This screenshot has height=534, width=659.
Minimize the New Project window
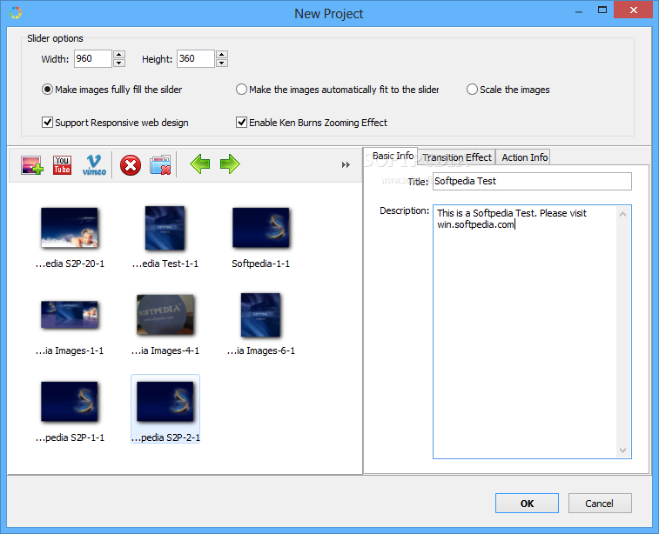579,12
